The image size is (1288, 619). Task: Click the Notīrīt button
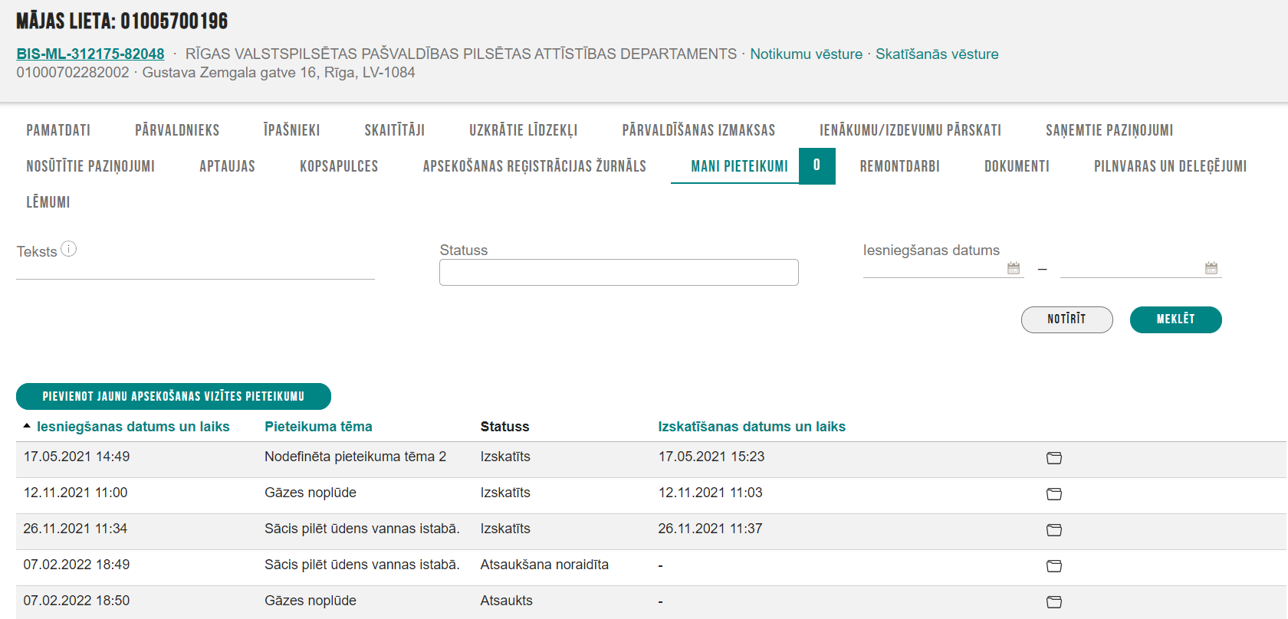click(1066, 319)
